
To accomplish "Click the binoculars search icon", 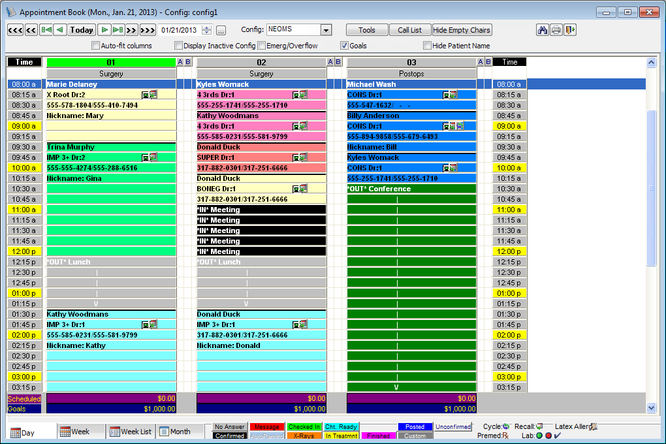I will click(x=542, y=30).
